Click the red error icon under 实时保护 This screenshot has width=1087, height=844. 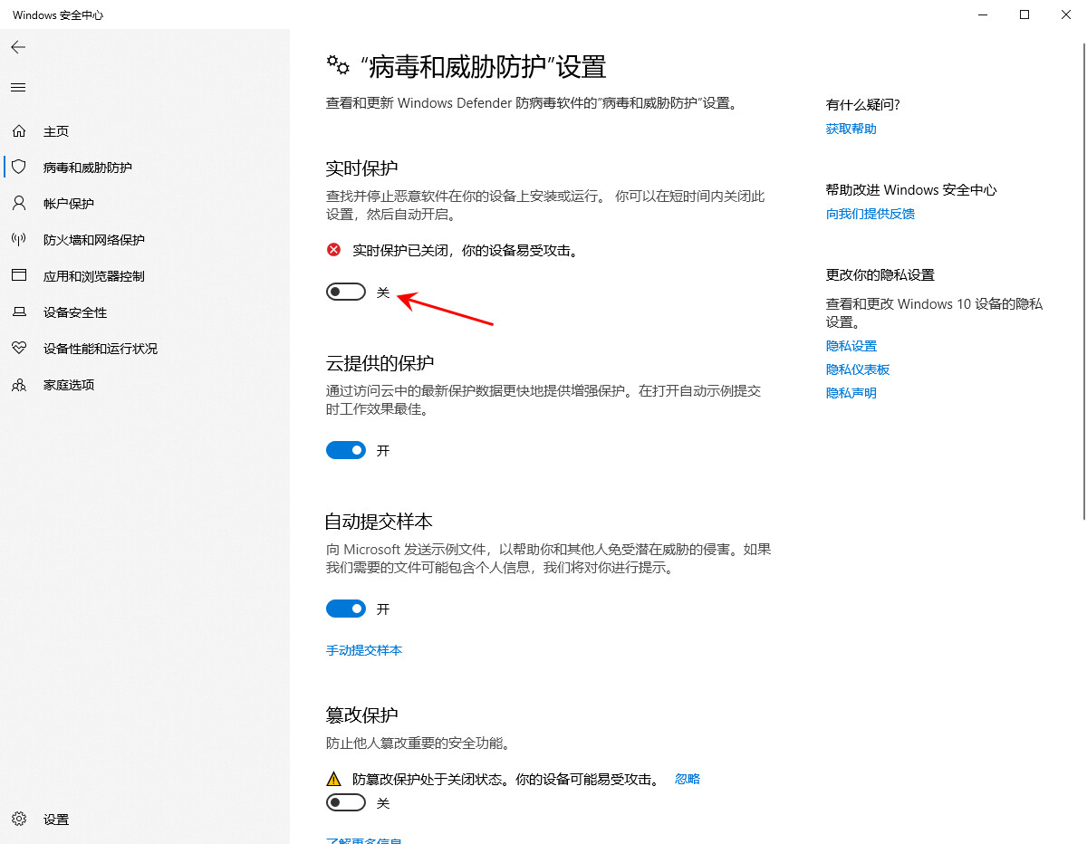pyautogui.click(x=334, y=250)
